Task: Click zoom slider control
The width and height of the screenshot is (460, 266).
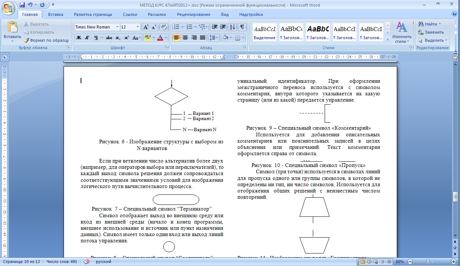Action: (x=427, y=262)
